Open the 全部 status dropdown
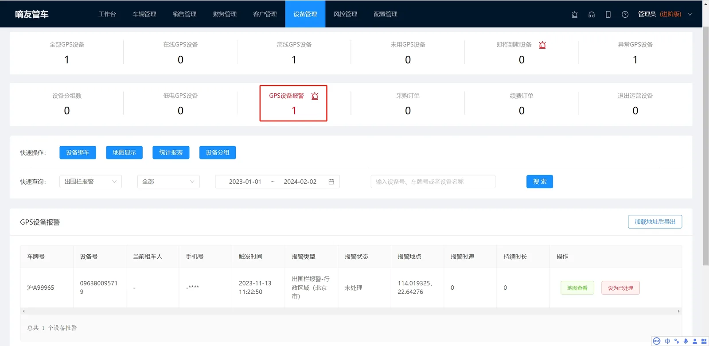This screenshot has width=709, height=346. pyautogui.click(x=168, y=182)
